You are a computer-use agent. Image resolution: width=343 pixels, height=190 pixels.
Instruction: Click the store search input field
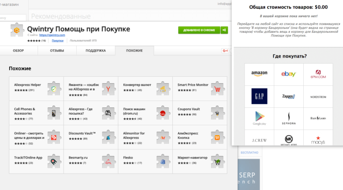13,18
